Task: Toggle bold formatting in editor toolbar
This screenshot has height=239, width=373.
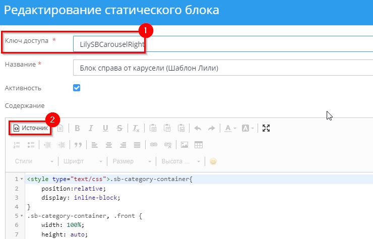Action: (x=77, y=128)
